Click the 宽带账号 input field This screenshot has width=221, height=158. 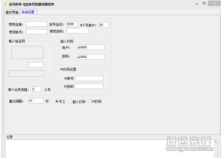(37, 32)
